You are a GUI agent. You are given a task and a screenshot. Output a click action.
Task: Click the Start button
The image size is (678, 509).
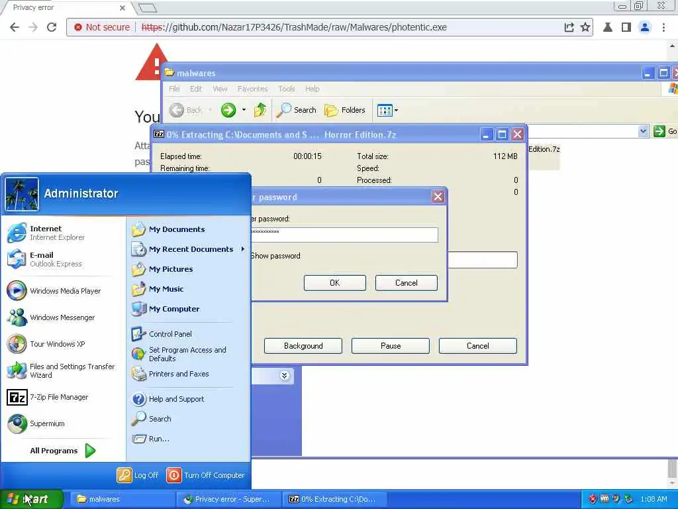pyautogui.click(x=31, y=499)
